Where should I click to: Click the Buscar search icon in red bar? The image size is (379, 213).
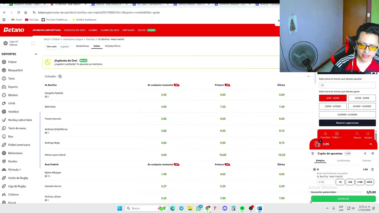point(357,135)
